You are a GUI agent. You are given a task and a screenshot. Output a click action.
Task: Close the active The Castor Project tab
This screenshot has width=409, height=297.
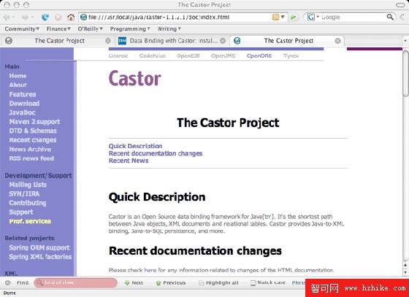point(337,41)
